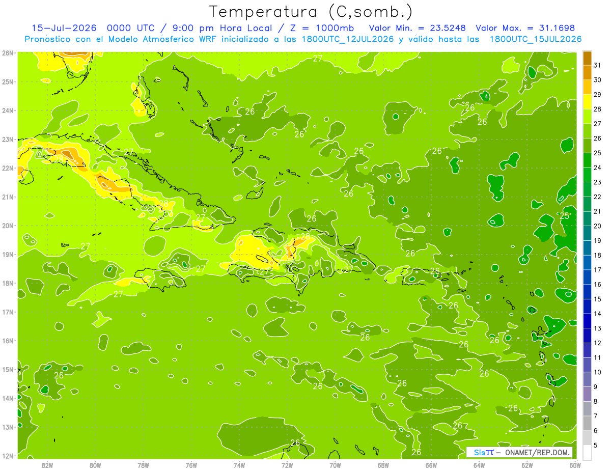Click the longitude label "72W"
The image size is (611, 472).
[287, 465]
